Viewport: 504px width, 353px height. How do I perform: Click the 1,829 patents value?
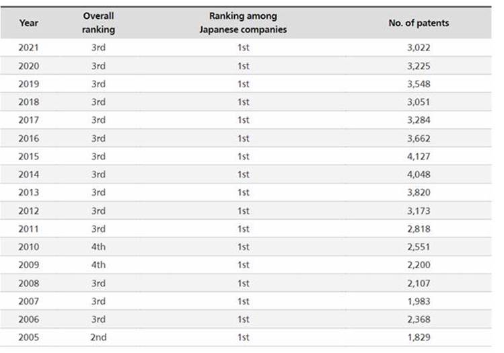(x=419, y=338)
